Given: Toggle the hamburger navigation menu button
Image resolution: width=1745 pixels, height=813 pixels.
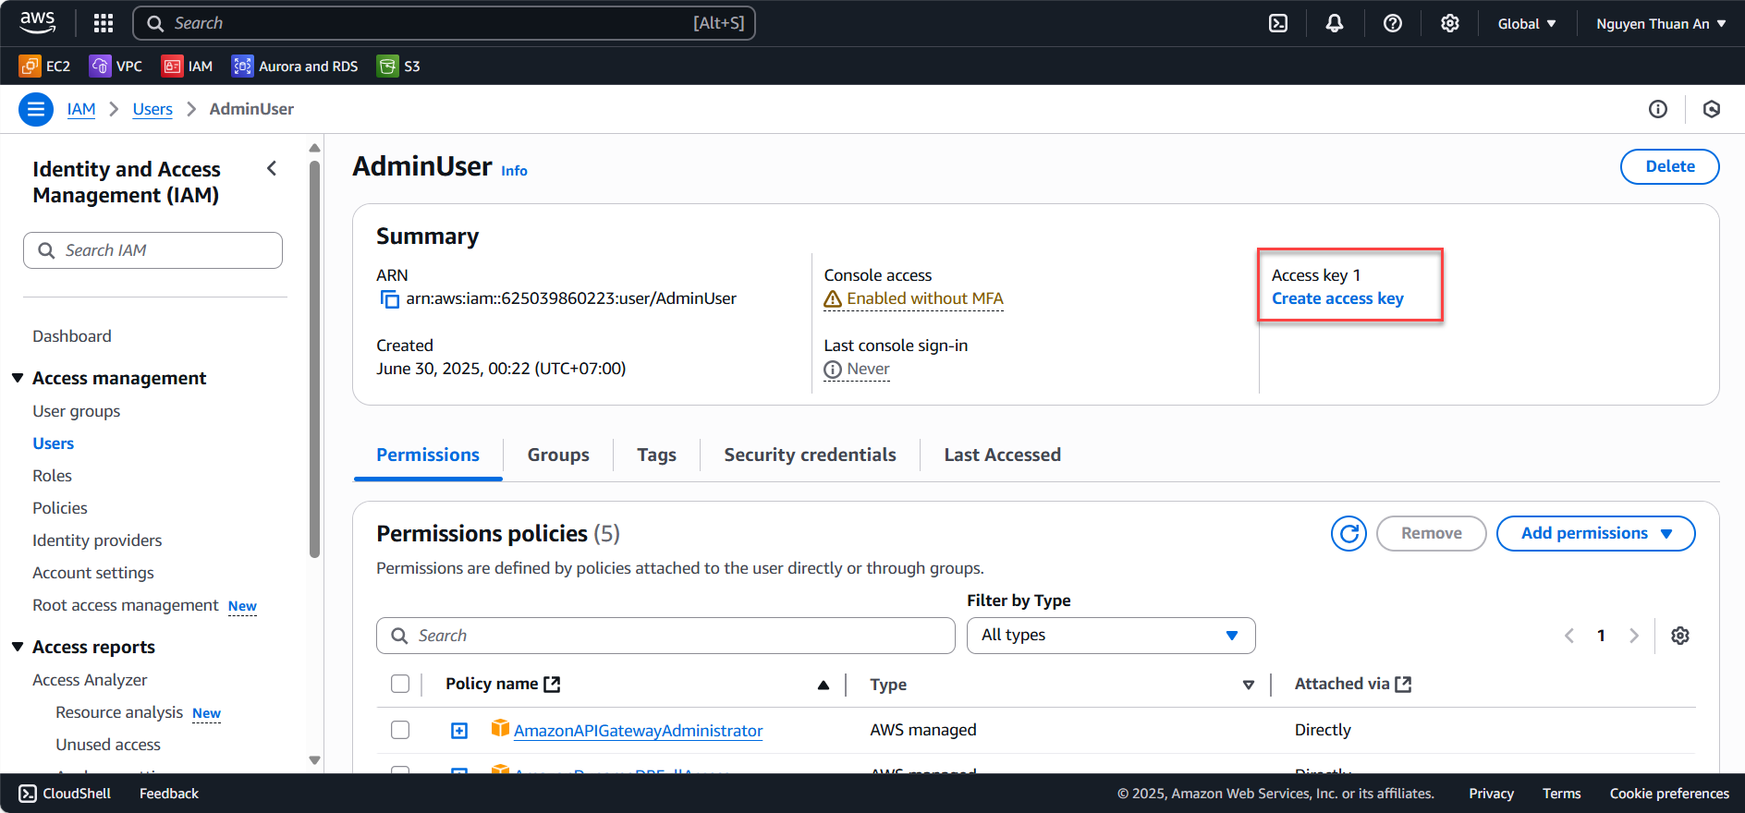Looking at the screenshot, I should pyautogui.click(x=36, y=110).
